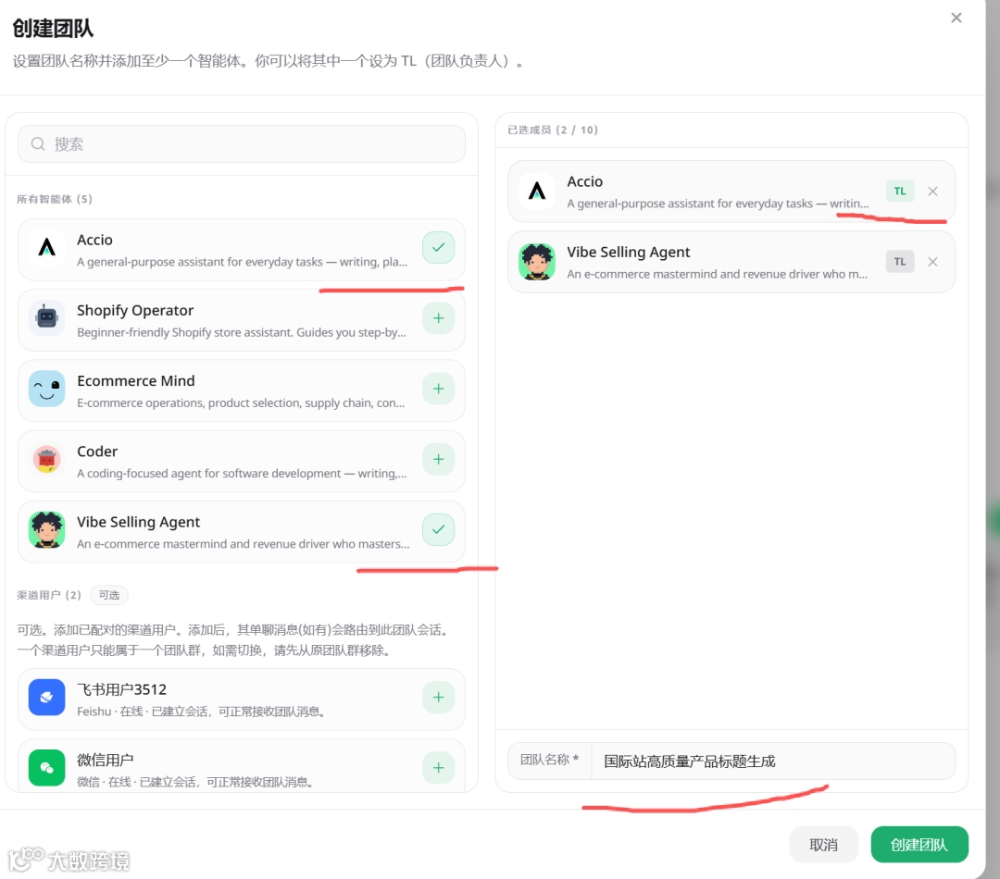Click Shopify Operator beginner-friendly description

coord(242,332)
